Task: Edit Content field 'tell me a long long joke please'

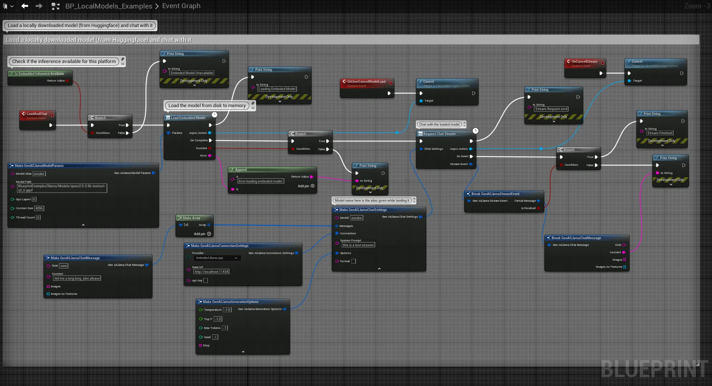Action: pyautogui.click(x=77, y=278)
